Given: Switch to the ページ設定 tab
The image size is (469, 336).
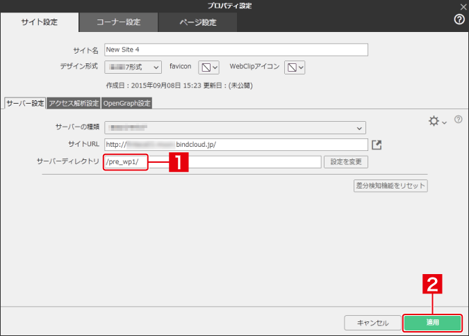Looking at the screenshot, I should tap(198, 22).
